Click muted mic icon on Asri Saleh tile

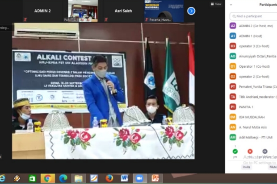106,20
